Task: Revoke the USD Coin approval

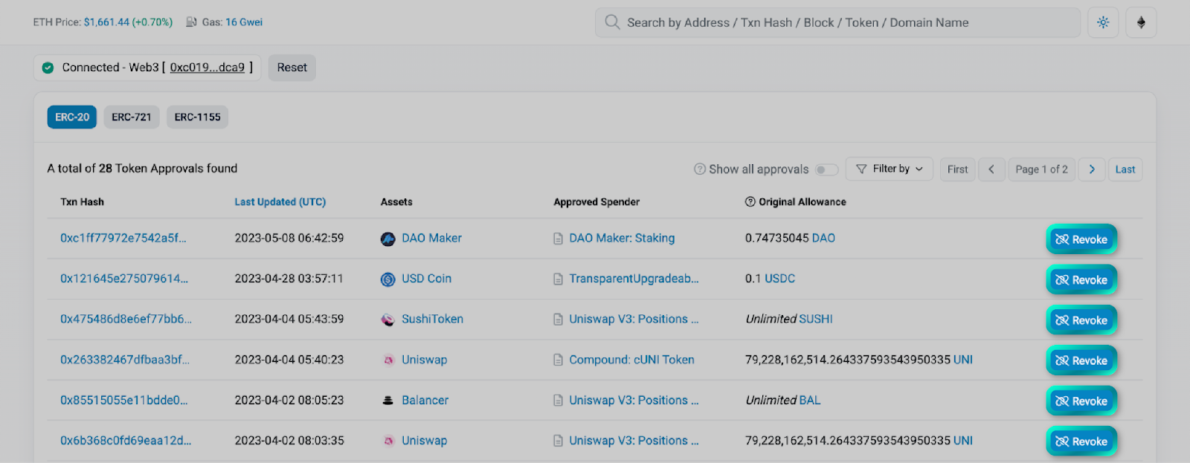Action: (x=1081, y=280)
